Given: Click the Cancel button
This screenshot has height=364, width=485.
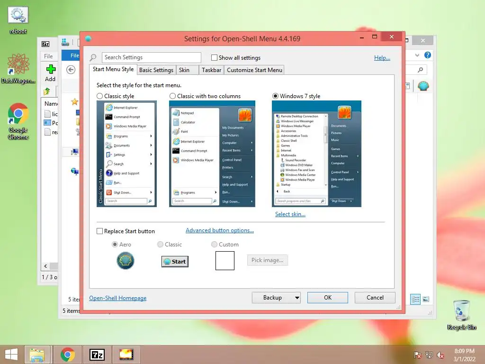Looking at the screenshot, I should pyautogui.click(x=375, y=298).
